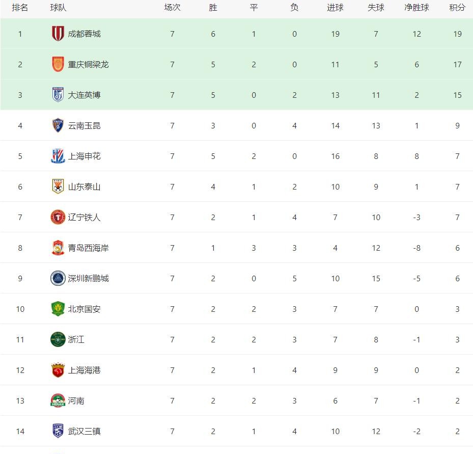The height and width of the screenshot is (454, 473).
Task: Select the 云南玉昆 shield logo
Action: click(58, 125)
